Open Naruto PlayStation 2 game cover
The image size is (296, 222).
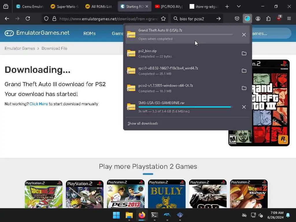85,194
